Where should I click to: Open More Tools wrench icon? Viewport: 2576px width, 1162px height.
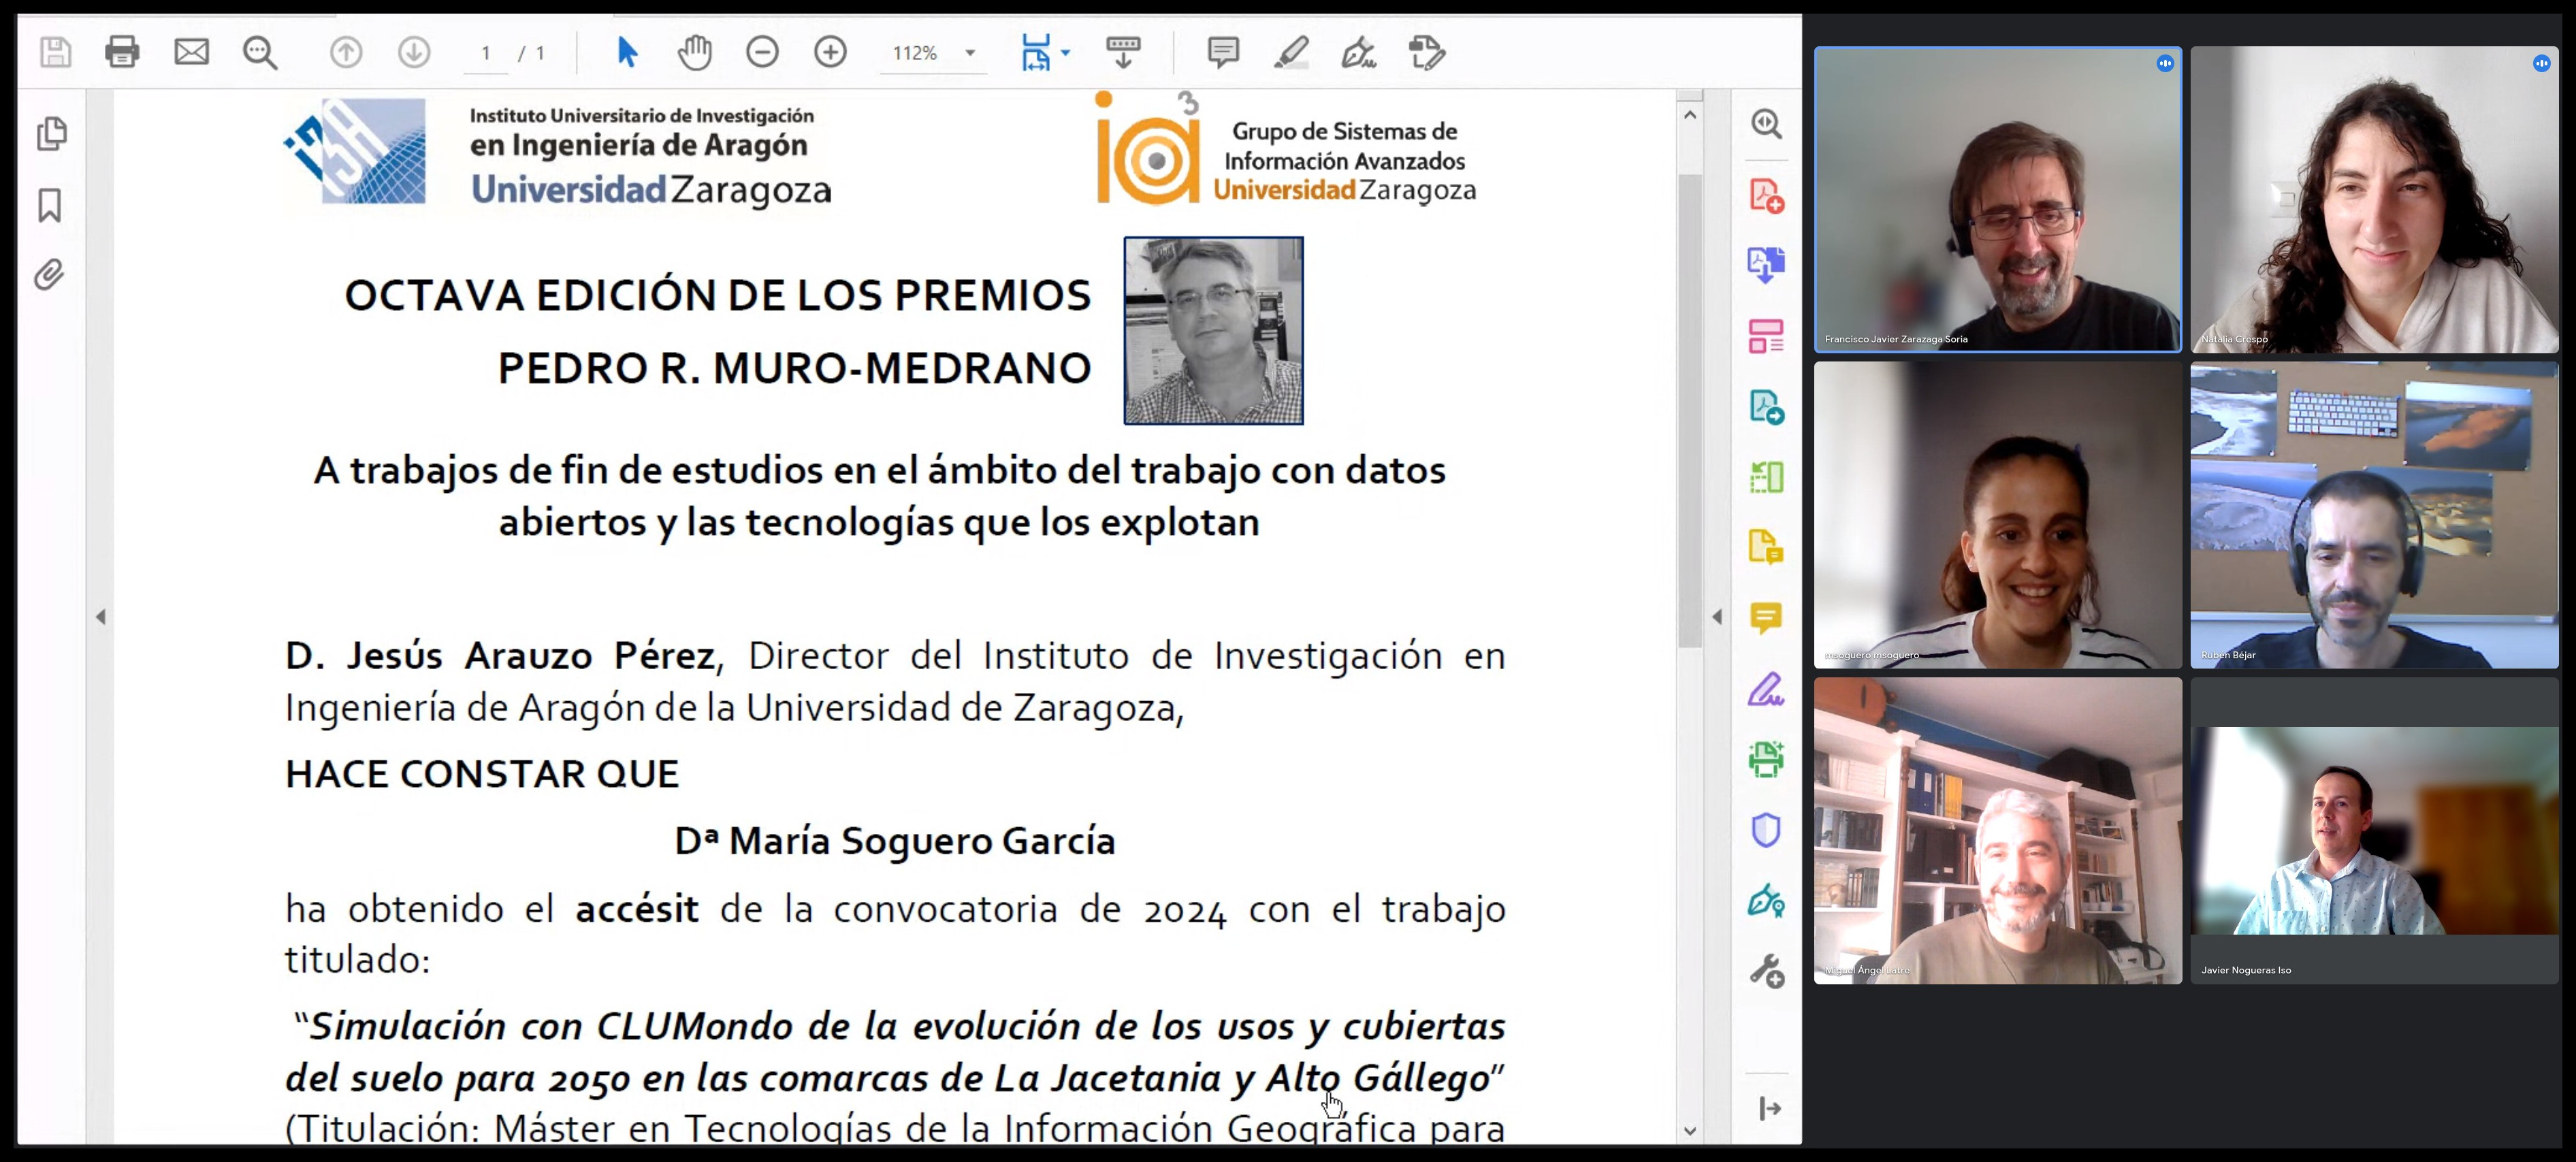click(x=1766, y=971)
